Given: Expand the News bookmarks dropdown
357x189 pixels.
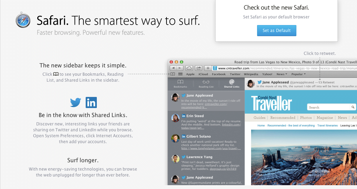Looking at the screenshot, I should [282, 74].
